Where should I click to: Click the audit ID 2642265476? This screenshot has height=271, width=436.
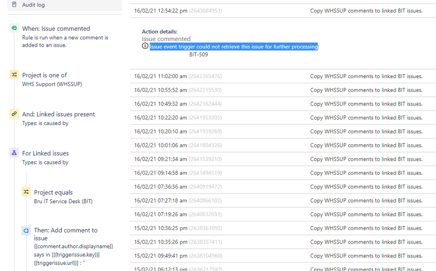(205, 76)
